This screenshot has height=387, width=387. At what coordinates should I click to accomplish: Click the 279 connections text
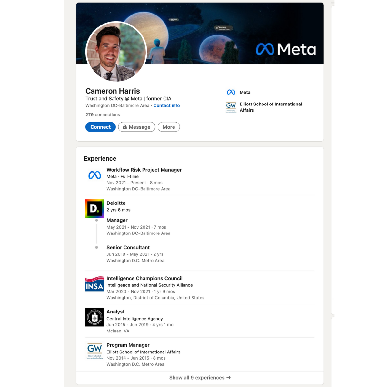[x=103, y=115]
